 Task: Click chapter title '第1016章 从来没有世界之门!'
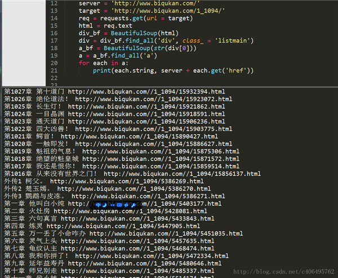(x=51, y=174)
